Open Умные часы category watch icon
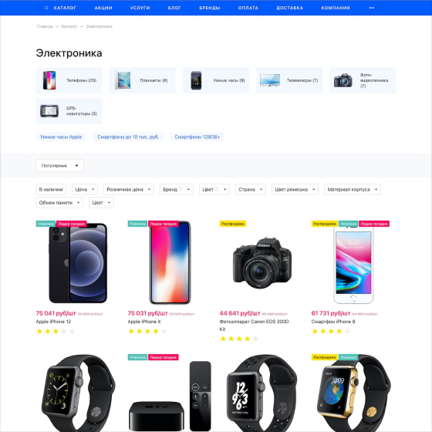The image size is (432, 432). tap(196, 80)
